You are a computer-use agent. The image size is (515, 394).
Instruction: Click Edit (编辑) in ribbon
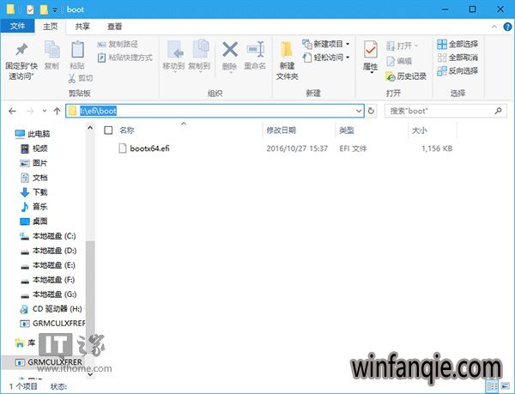tap(399, 61)
